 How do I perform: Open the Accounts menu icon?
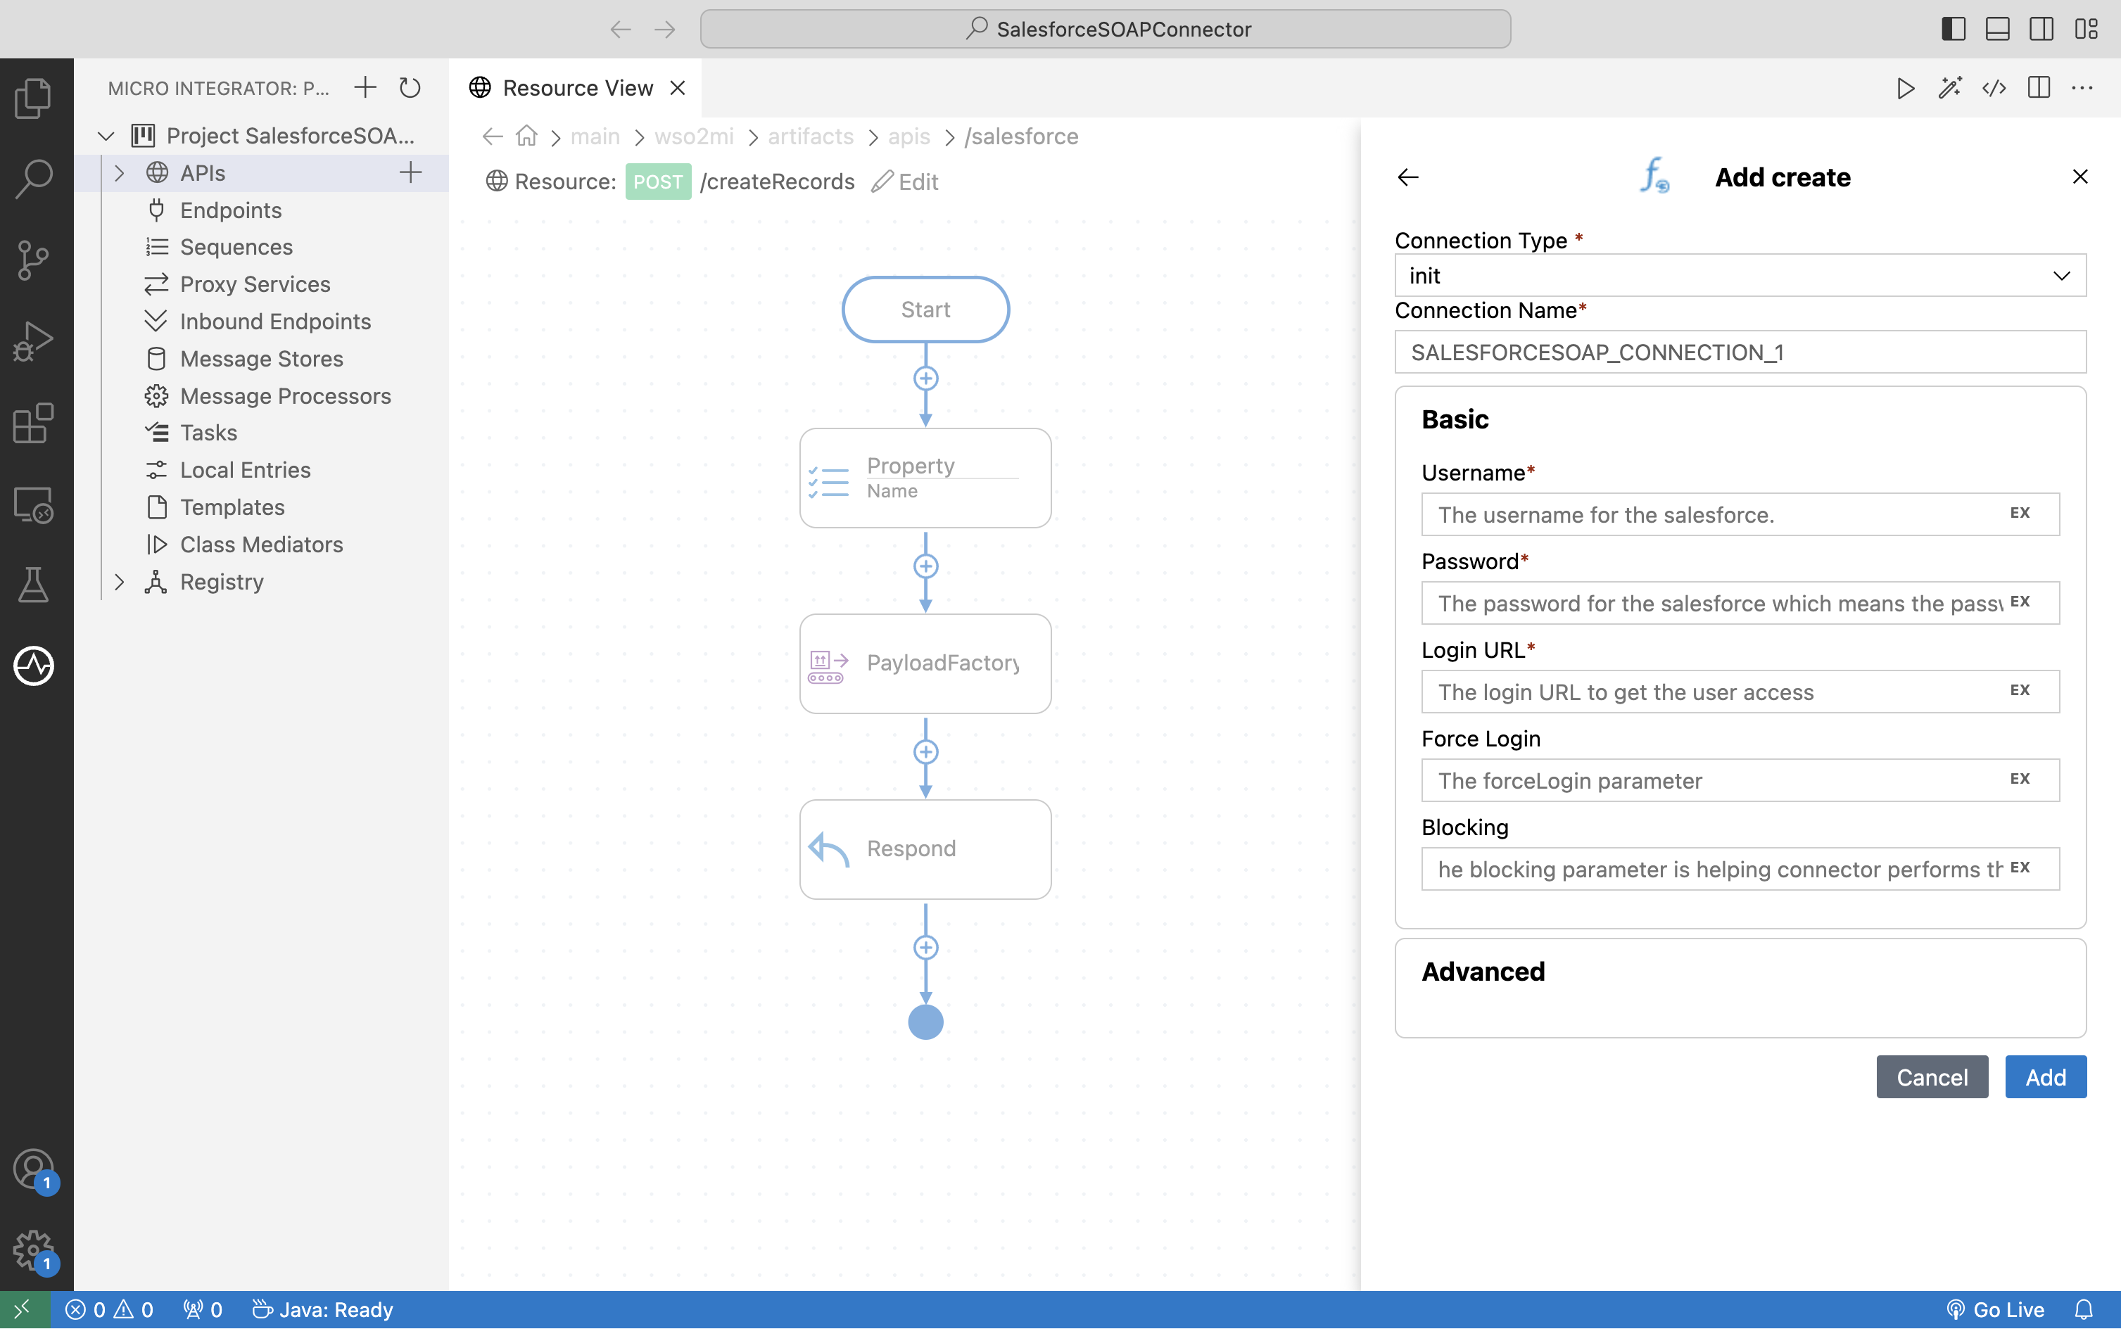tap(33, 1170)
